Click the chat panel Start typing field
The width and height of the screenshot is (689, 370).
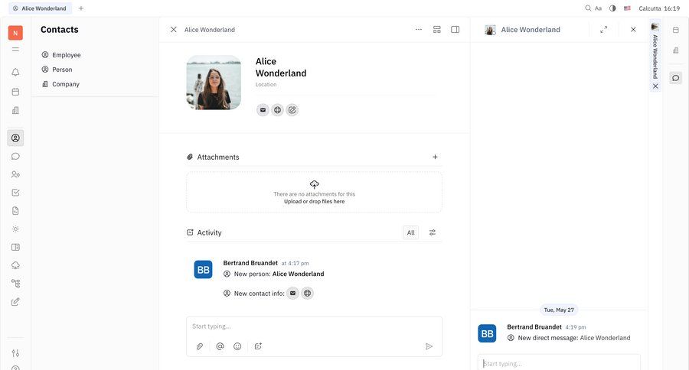[x=559, y=363]
